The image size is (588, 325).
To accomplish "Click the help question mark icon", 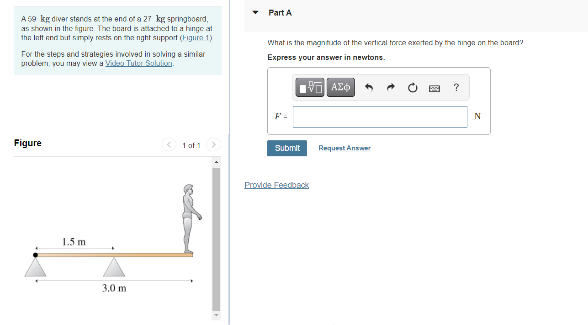I will tap(456, 87).
